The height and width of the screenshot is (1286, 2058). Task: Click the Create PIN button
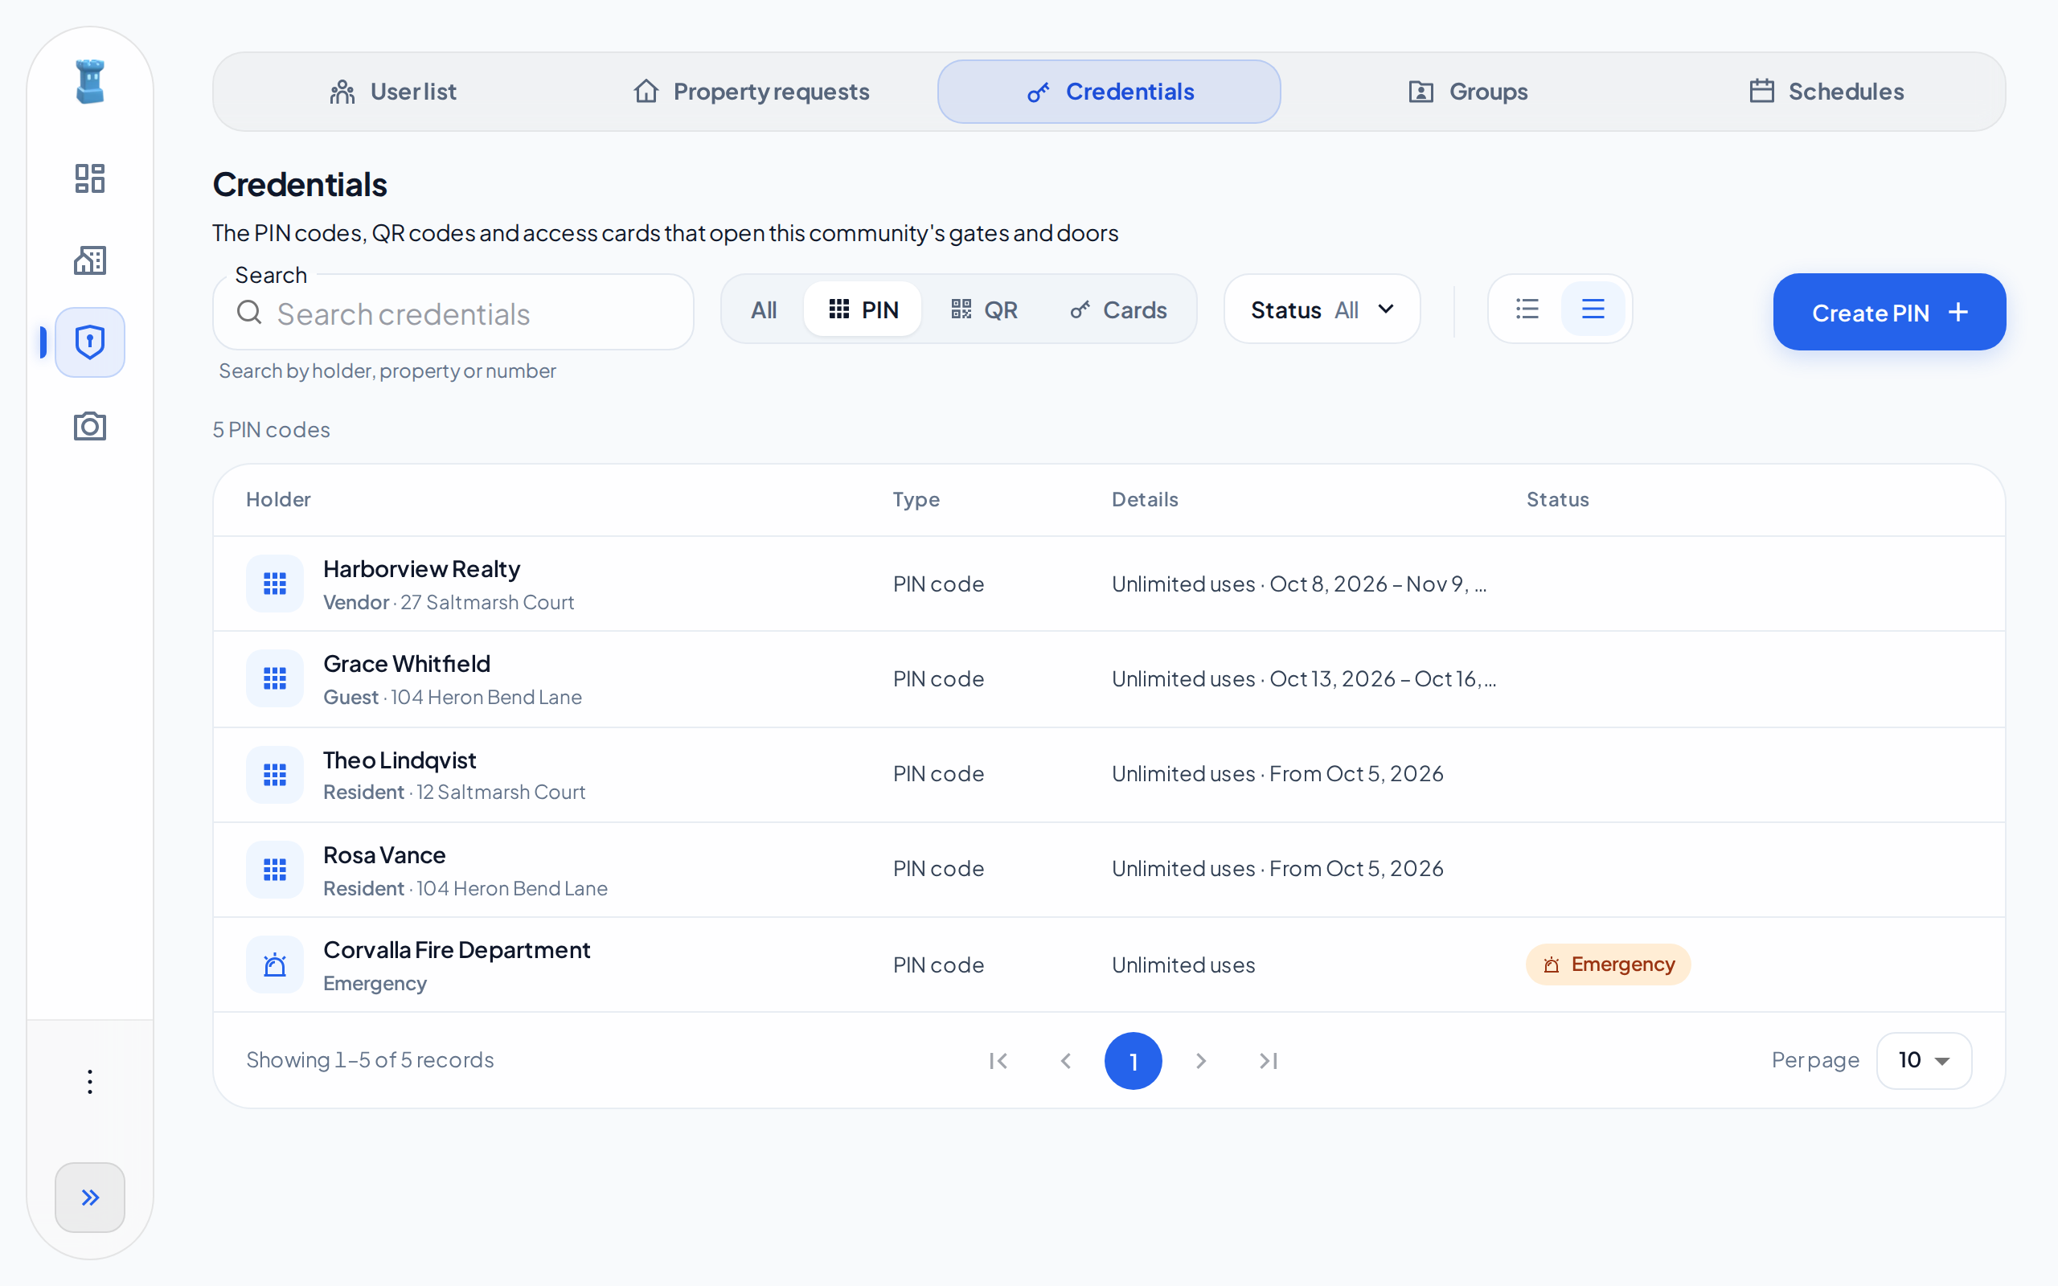(1890, 312)
